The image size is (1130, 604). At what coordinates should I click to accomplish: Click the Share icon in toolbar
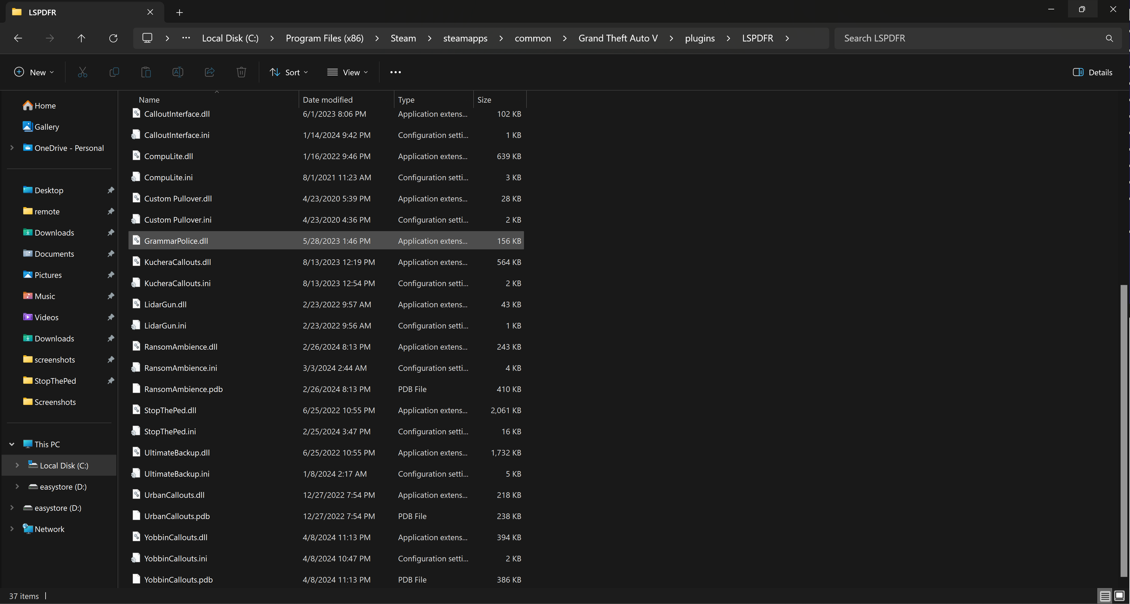pyautogui.click(x=209, y=72)
